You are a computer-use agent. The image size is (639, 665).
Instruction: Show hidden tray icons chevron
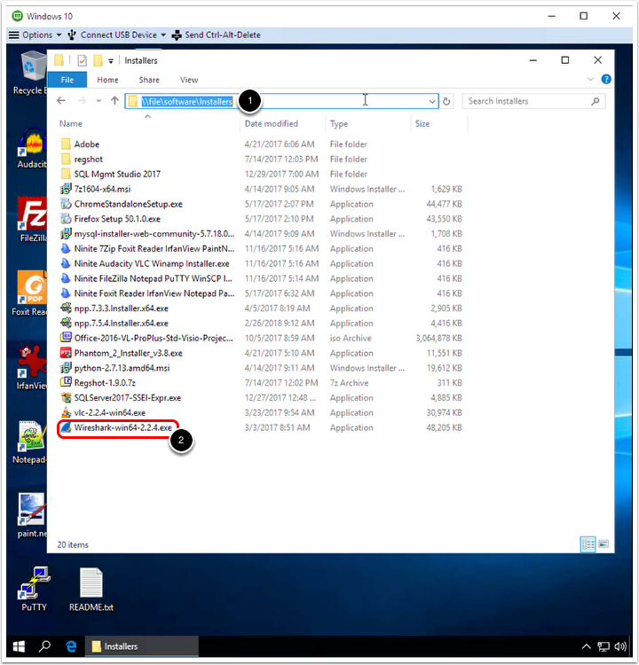(587, 646)
